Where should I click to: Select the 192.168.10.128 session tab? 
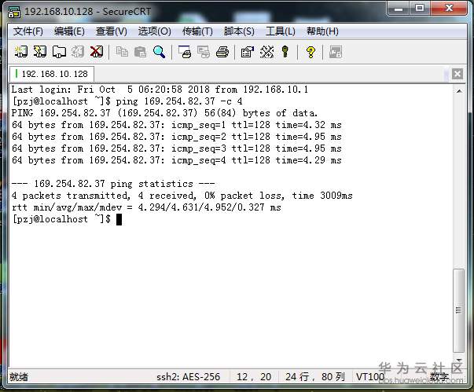52,74
